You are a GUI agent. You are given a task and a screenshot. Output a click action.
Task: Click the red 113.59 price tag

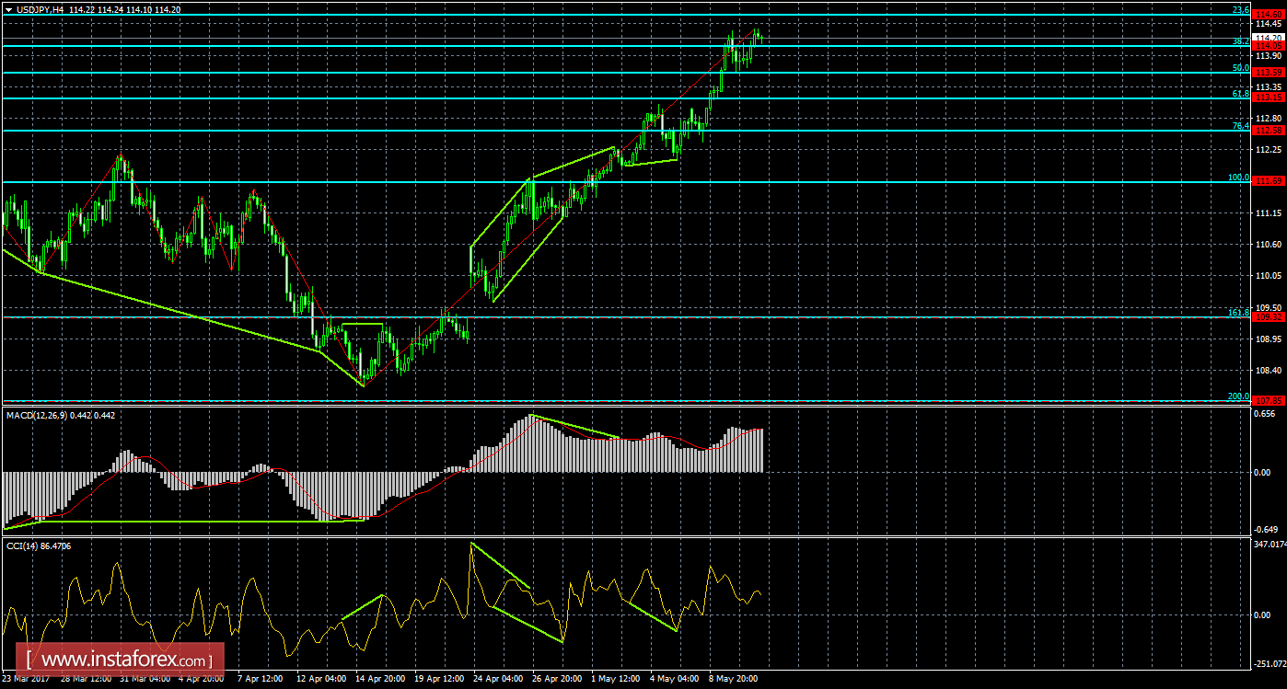(x=1270, y=72)
